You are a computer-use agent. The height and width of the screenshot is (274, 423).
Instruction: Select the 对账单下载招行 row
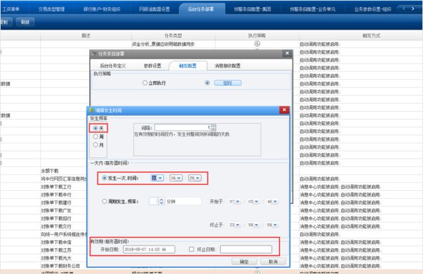56,219
